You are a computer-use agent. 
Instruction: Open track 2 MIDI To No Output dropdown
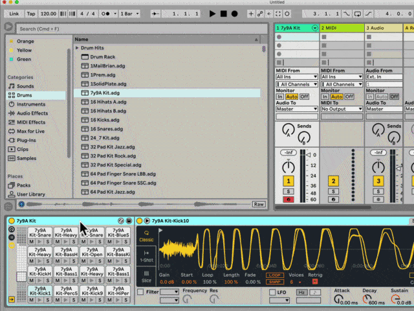coord(342,109)
